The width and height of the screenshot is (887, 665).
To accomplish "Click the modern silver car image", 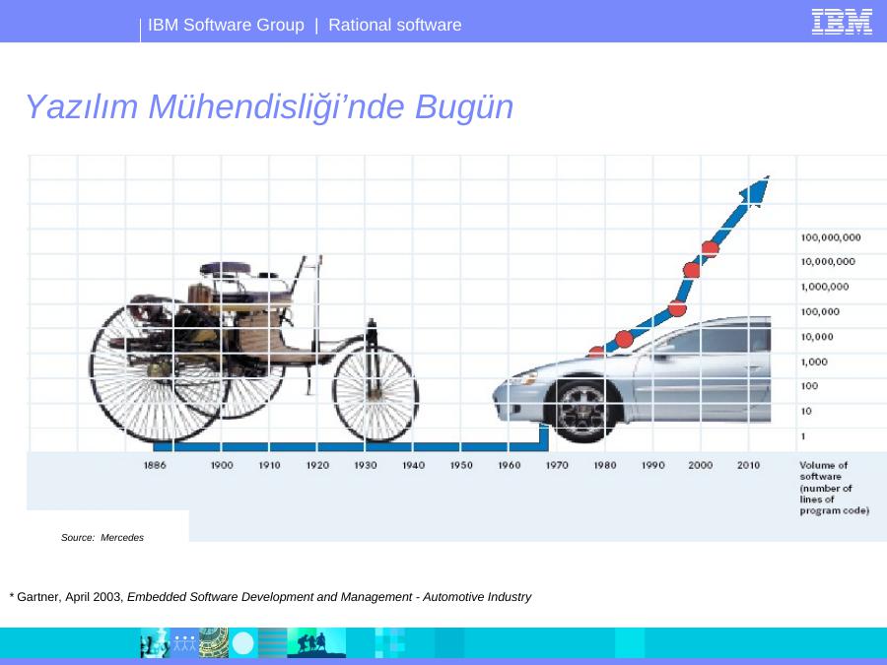I will pyautogui.click(x=632, y=379).
